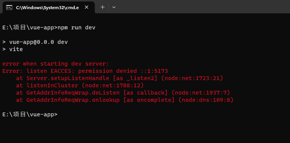Click the 'GetAddrInfoReqWrap.onlookup' stack trace entry
This screenshot has width=290, height=143.
[73, 100]
